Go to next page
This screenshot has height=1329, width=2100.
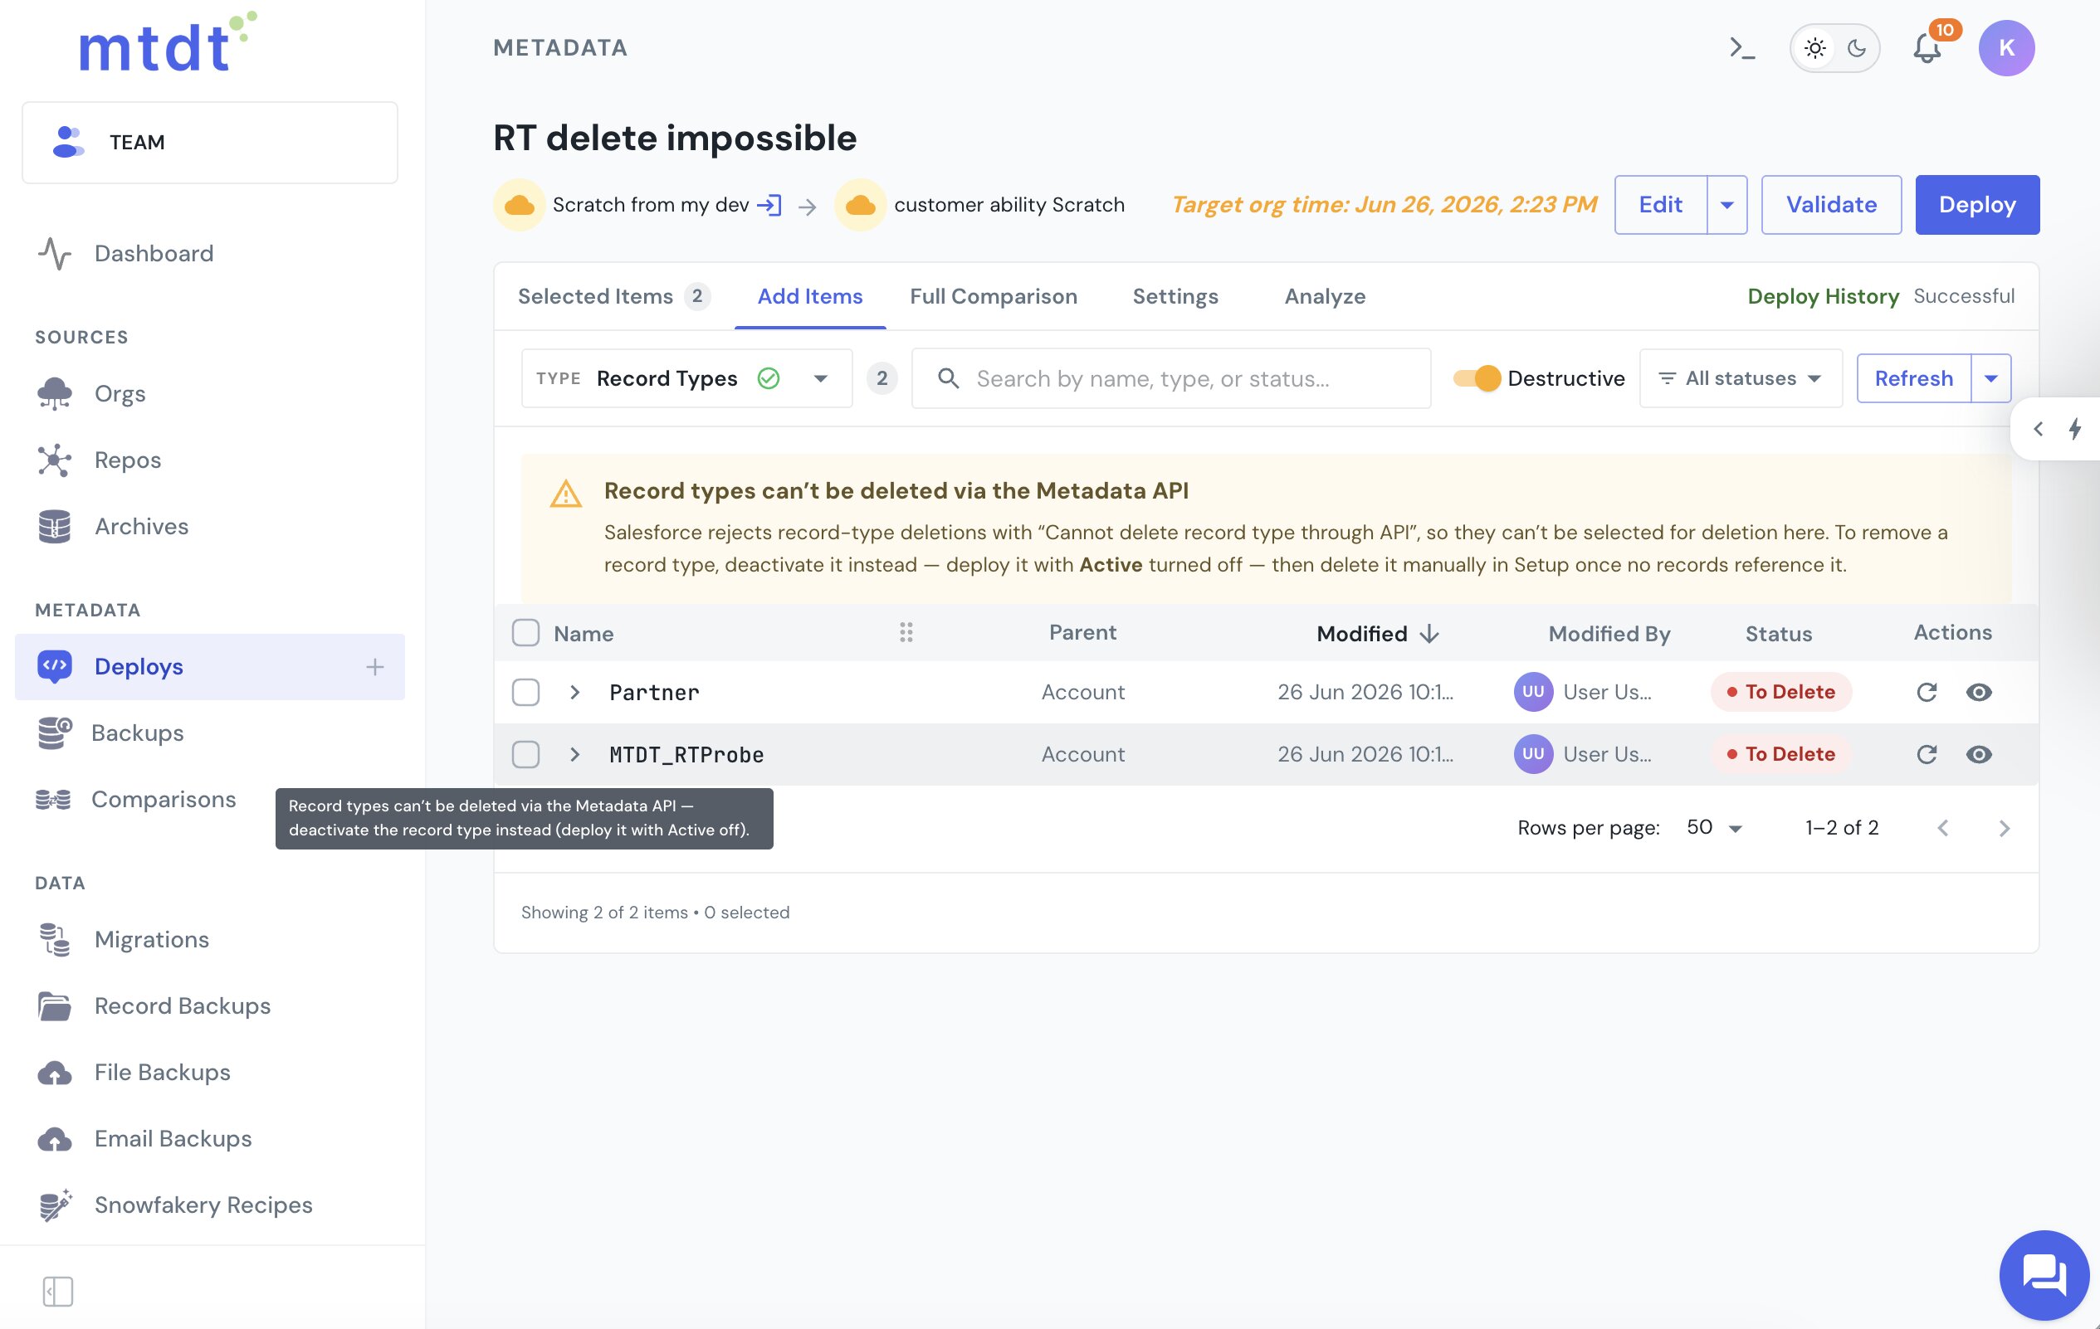(2003, 828)
